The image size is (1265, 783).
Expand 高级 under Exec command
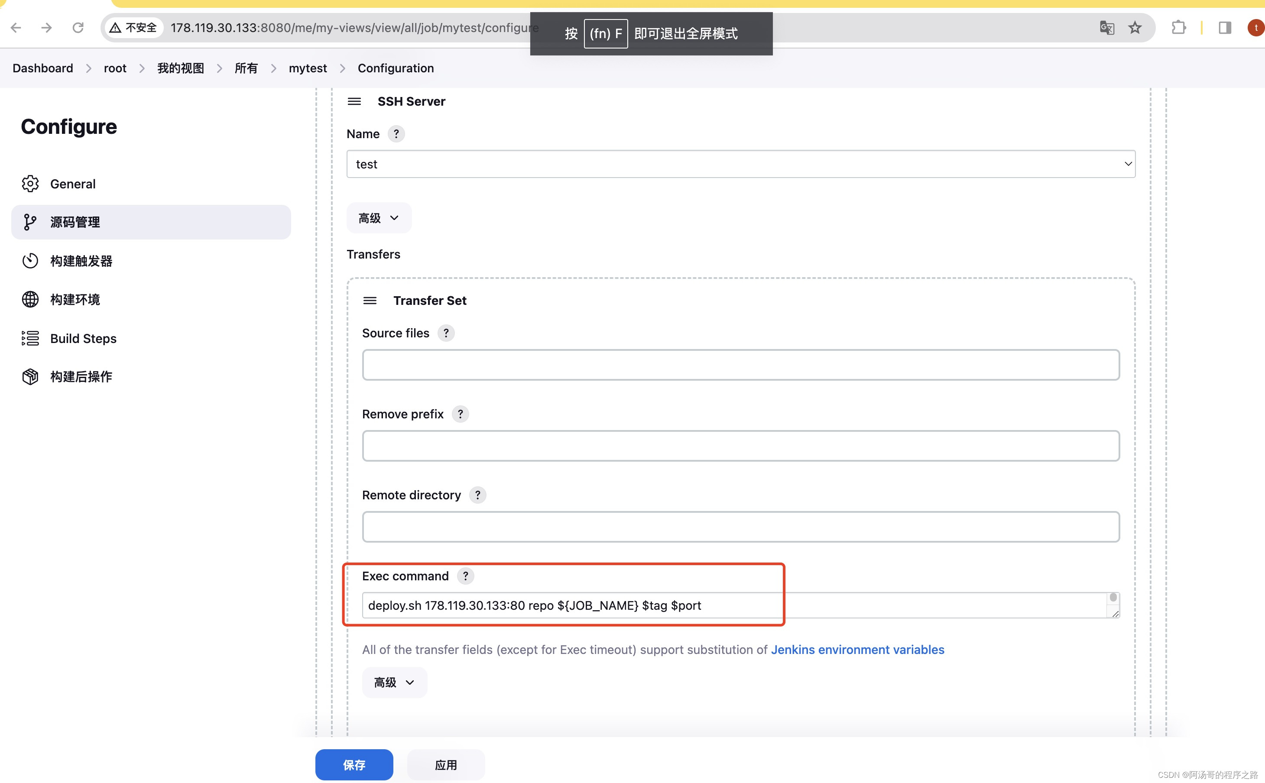(x=394, y=683)
